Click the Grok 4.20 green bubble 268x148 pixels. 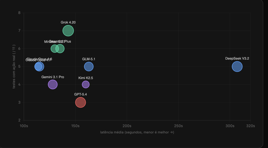[x=68, y=31]
